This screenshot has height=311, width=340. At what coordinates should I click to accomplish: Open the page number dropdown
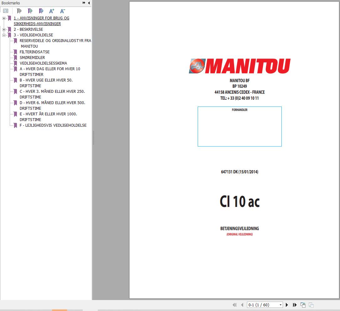[x=280, y=305]
